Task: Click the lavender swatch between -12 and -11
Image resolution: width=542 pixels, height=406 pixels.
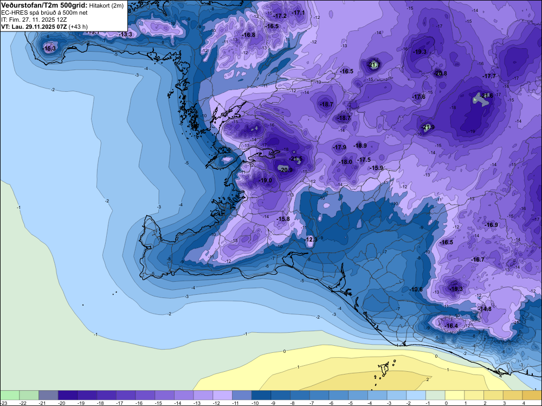Action: 223,395
